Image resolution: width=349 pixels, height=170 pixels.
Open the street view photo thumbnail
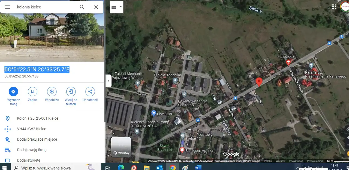click(x=52, y=31)
